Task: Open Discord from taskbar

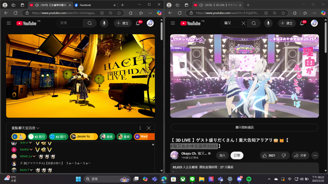Action: (x=239, y=179)
